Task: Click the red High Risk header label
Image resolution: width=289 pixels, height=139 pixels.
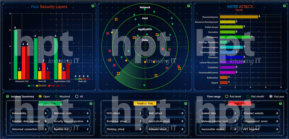Action: click(240, 104)
